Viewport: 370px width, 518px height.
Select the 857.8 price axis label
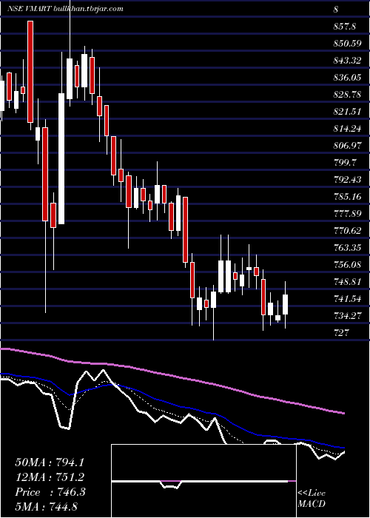345,27
